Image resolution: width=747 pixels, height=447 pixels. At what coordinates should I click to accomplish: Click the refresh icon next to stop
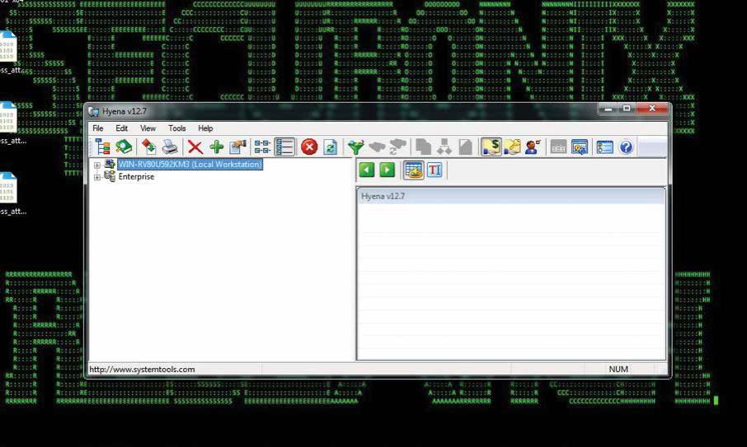click(331, 147)
